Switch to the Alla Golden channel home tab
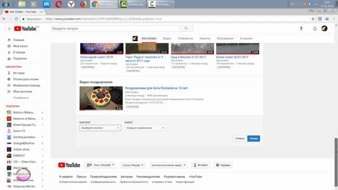 pyautogui.click(x=149, y=39)
